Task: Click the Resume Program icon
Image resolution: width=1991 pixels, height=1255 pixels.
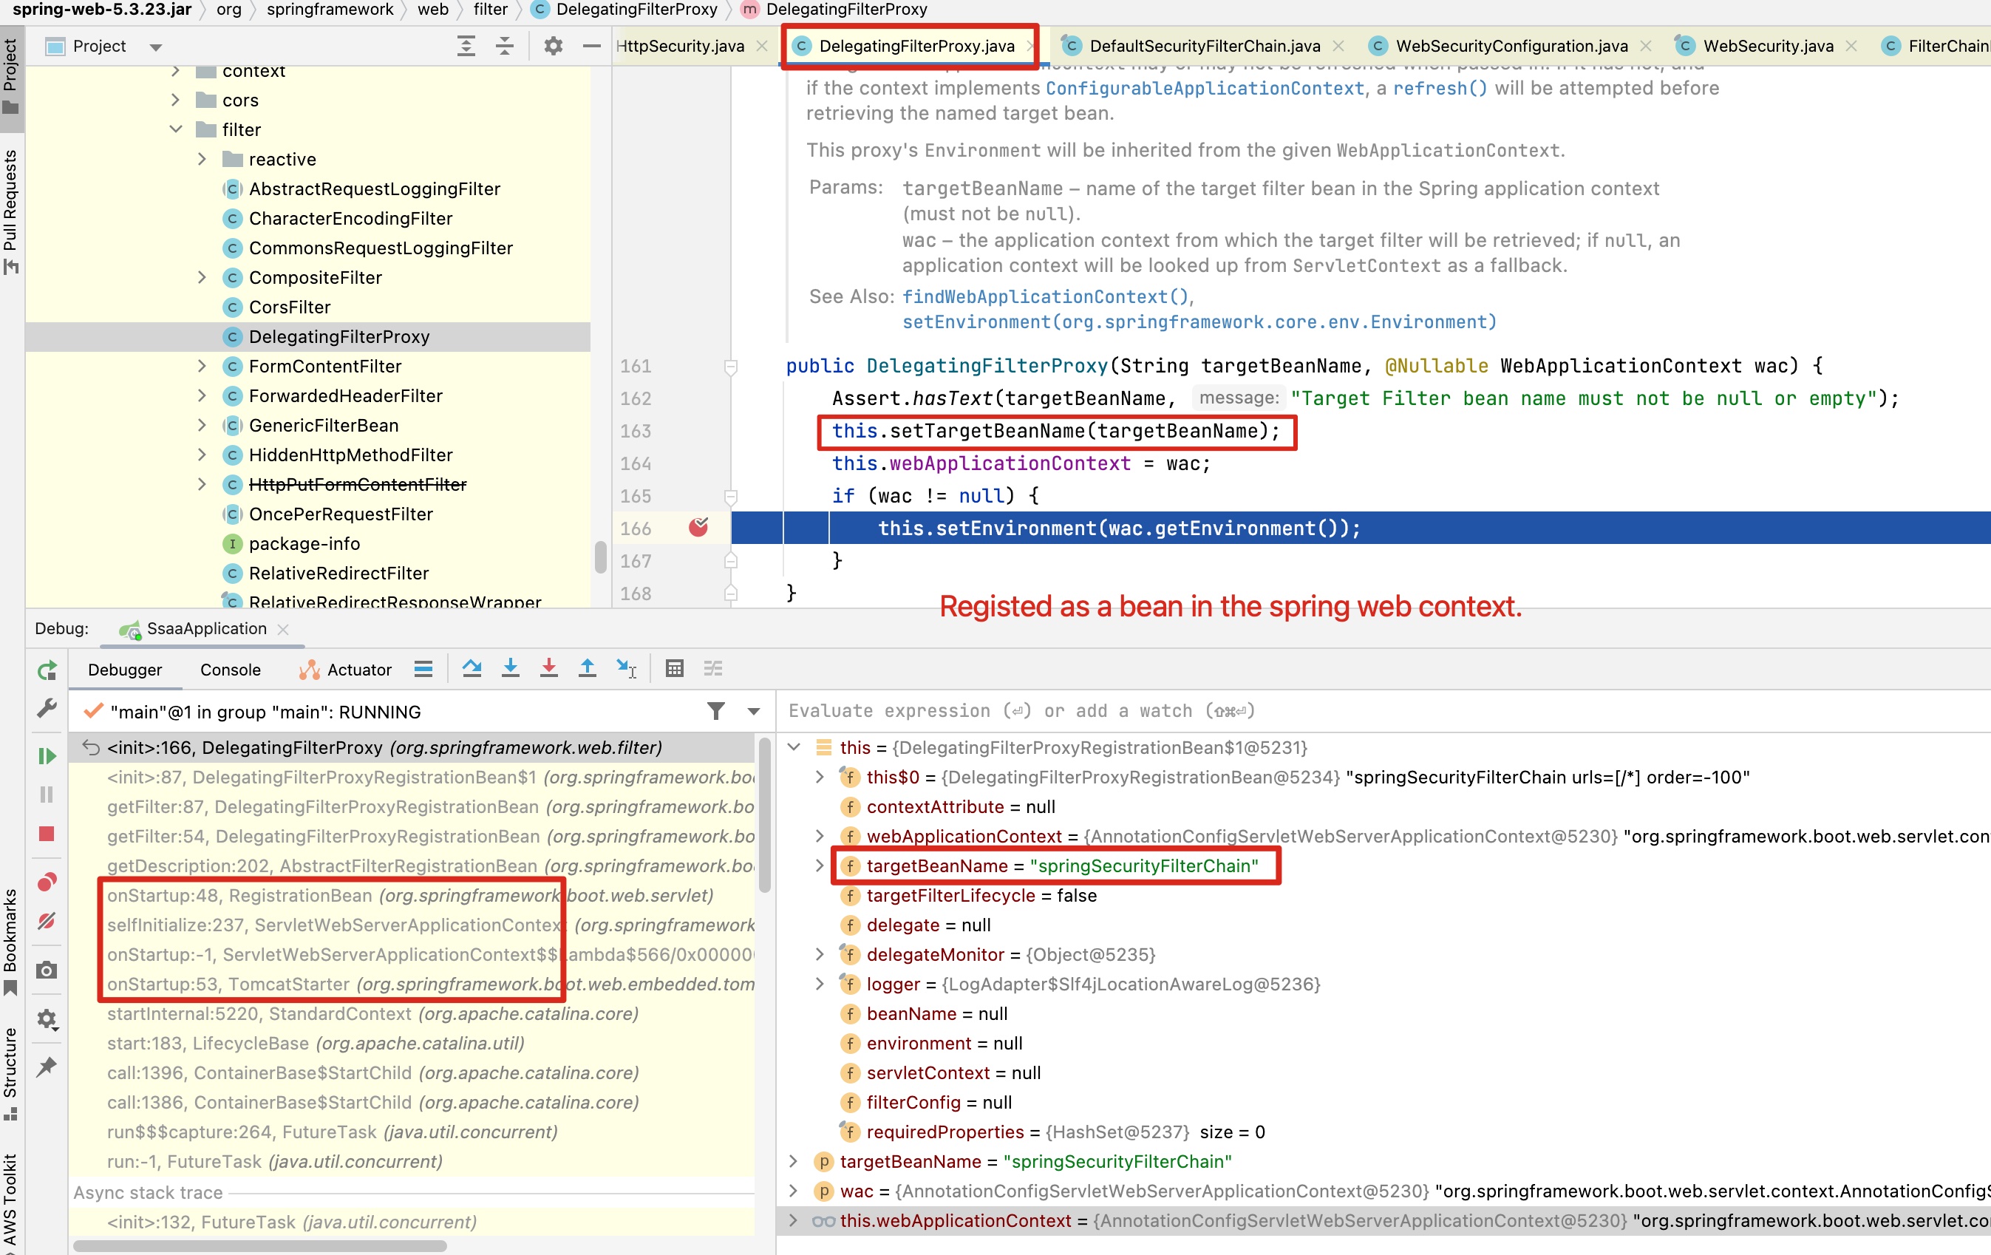Action: tap(47, 755)
